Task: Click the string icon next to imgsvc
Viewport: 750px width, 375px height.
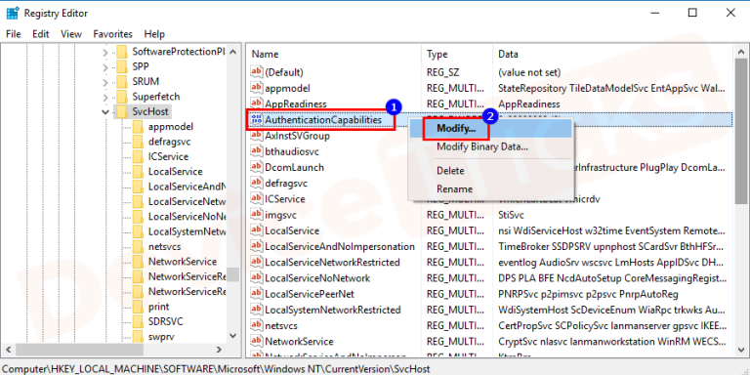Action: (258, 215)
